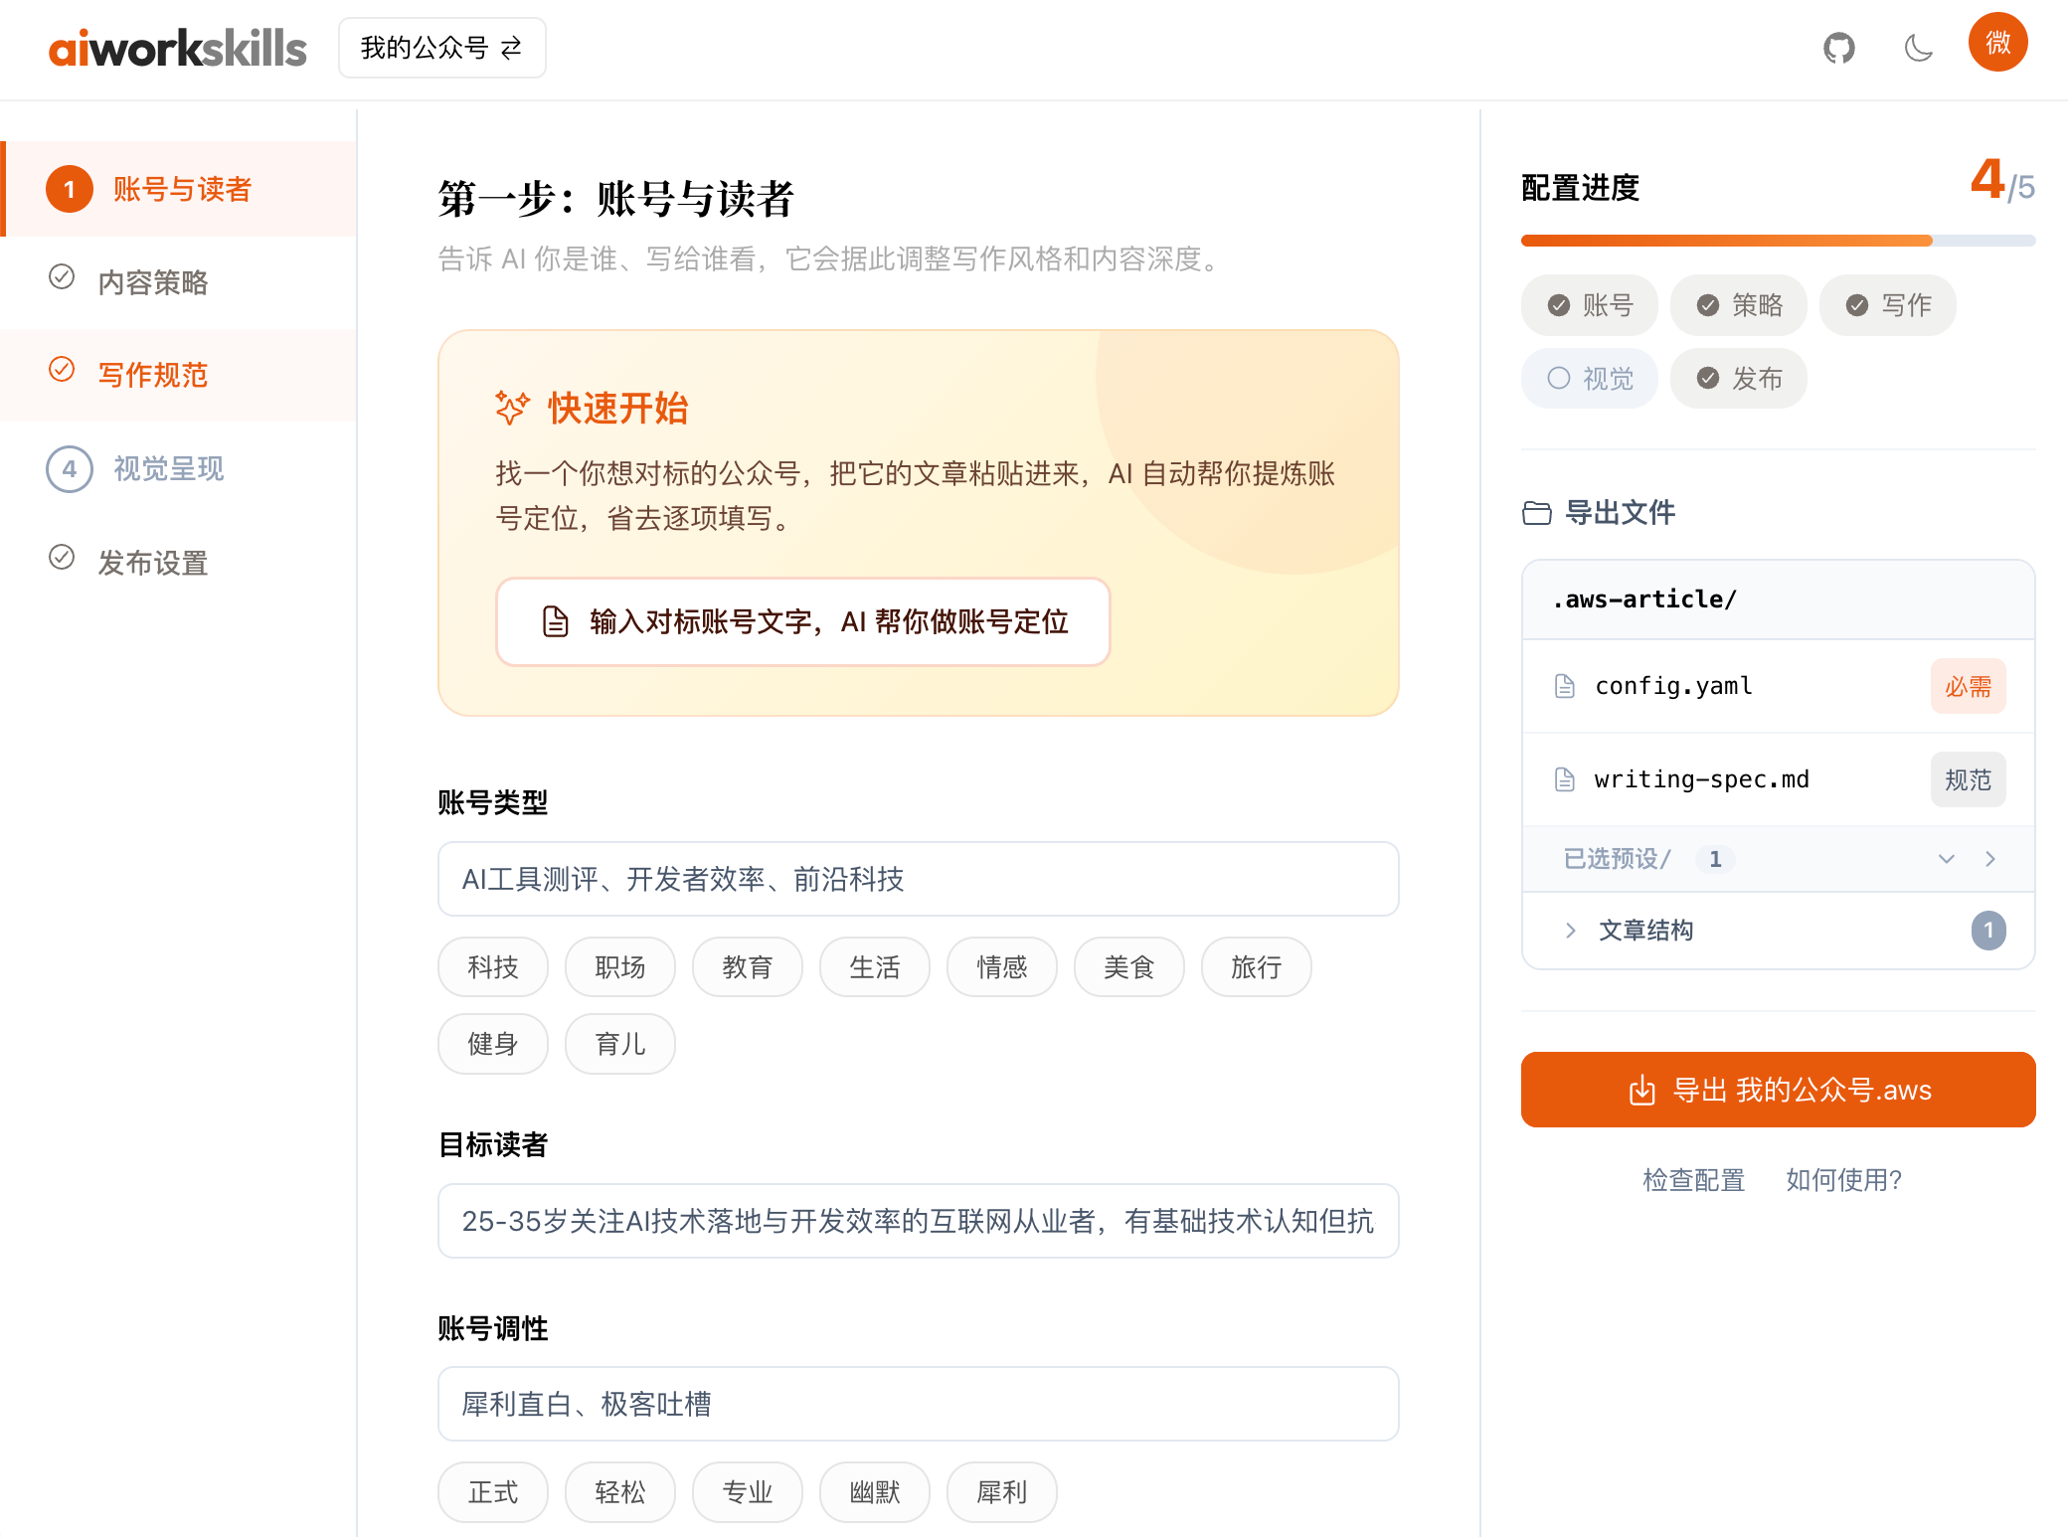Select the 轻松 tone tag

620,1492
